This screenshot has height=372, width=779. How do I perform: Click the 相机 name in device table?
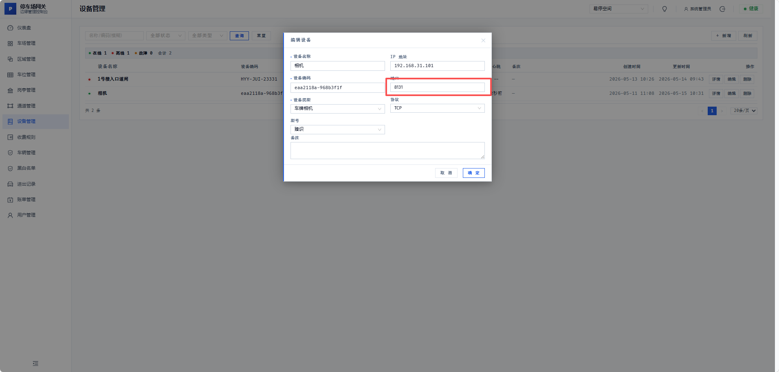pos(102,94)
